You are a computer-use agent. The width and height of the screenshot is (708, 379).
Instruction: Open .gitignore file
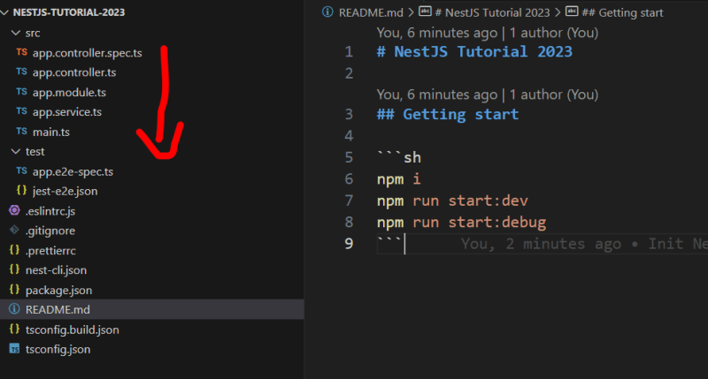50,231
